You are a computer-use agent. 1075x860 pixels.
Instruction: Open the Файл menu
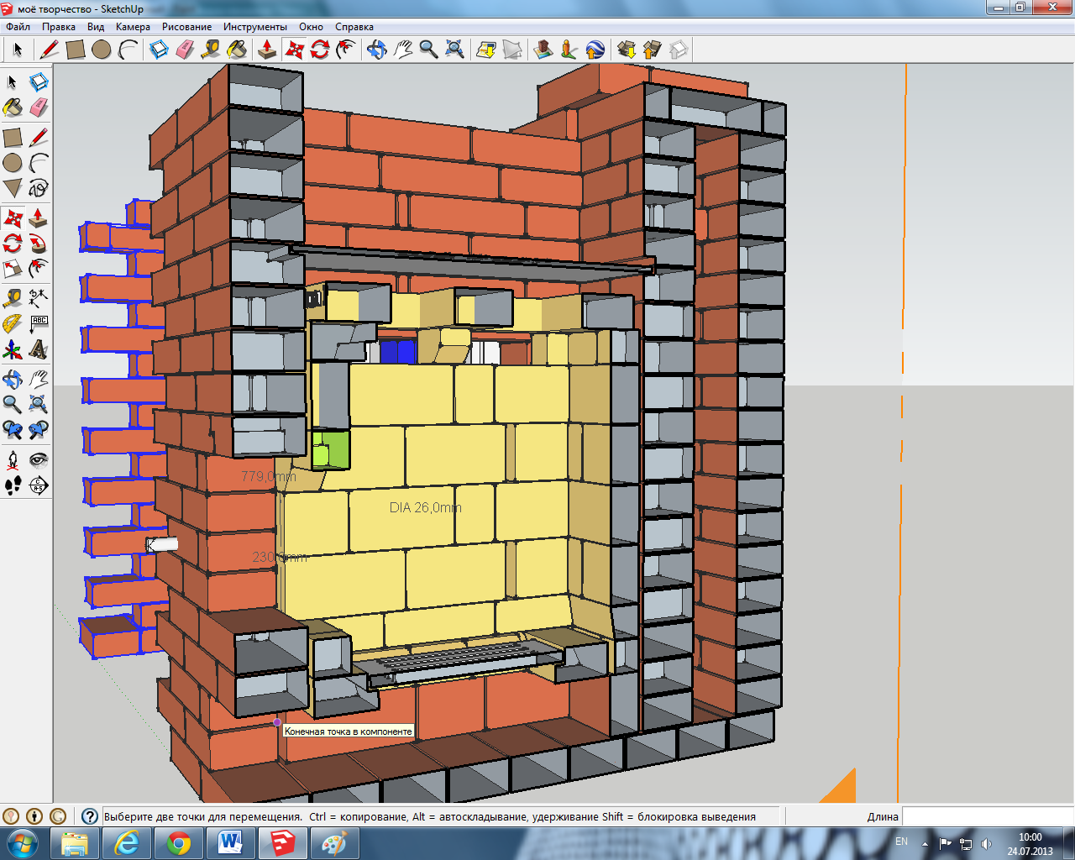coord(18,27)
